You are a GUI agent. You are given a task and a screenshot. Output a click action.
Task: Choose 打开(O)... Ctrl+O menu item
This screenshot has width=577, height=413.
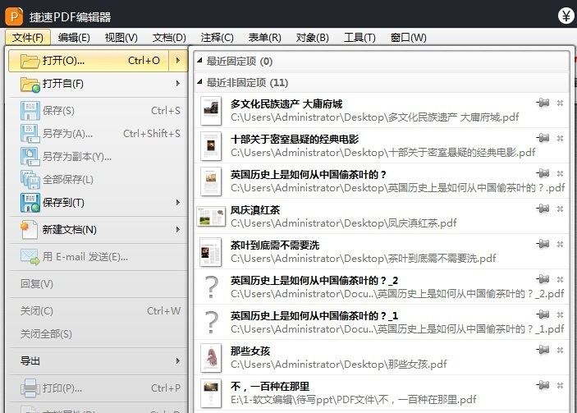(x=89, y=61)
